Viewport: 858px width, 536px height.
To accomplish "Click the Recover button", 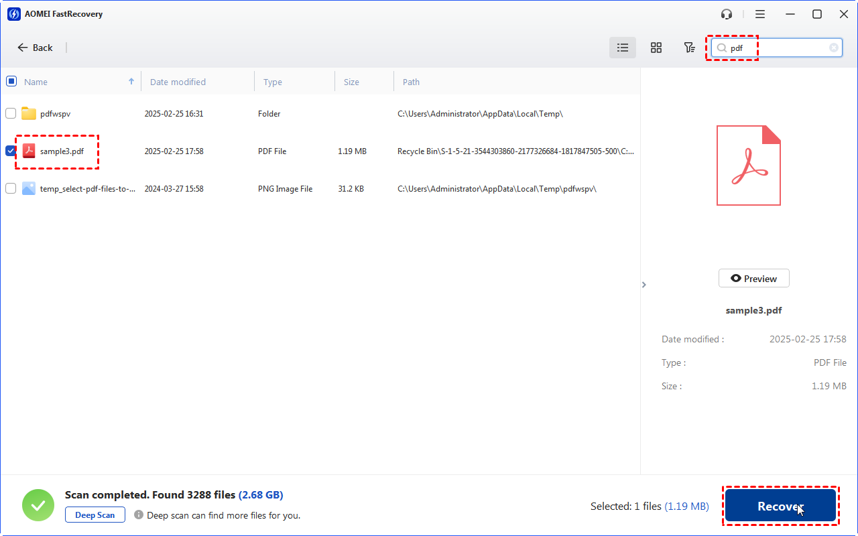I will 780,507.
